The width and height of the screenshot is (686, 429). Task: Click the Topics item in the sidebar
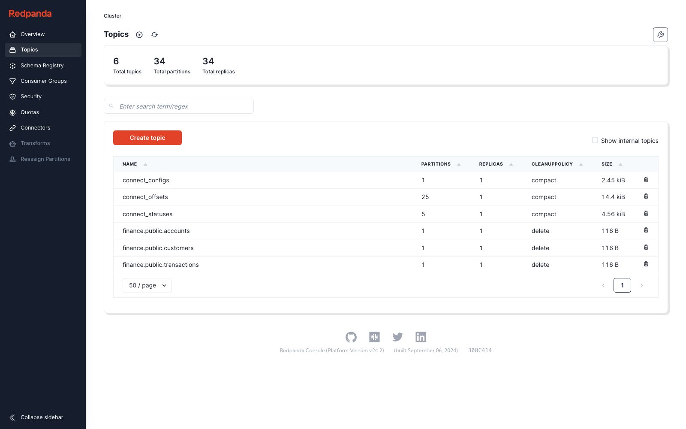[x=43, y=50]
